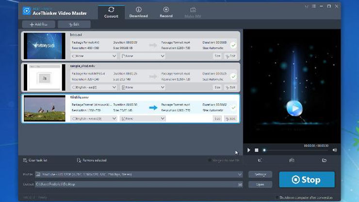359x202 pixels.
Task: Click the Open output folder button
Action: pos(260,185)
